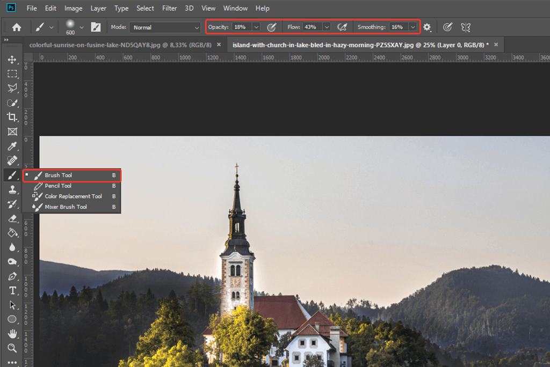Viewport: 550px width, 367px height.
Task: Expand the toolbar double-arrow toggle
Action: tap(6, 40)
